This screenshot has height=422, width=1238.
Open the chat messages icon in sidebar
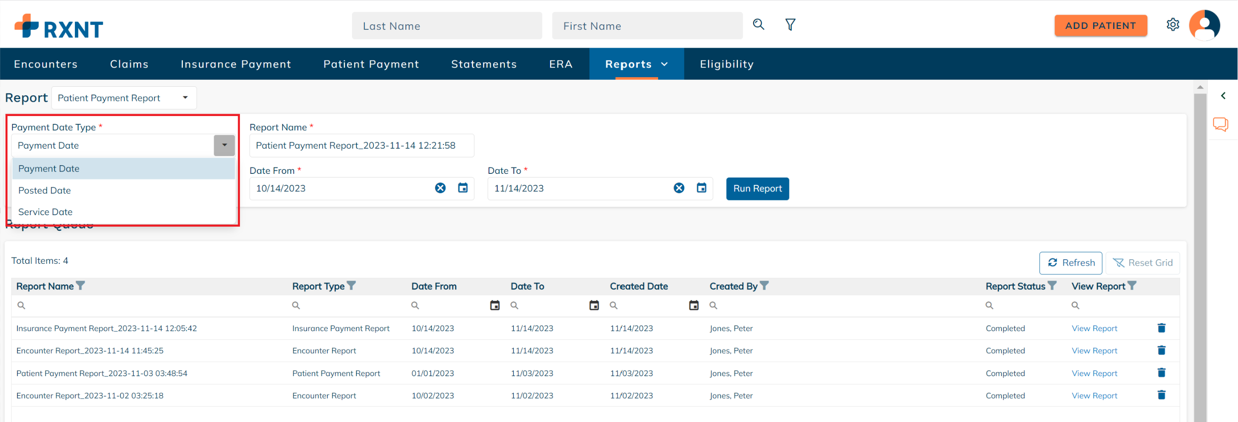[x=1220, y=124]
